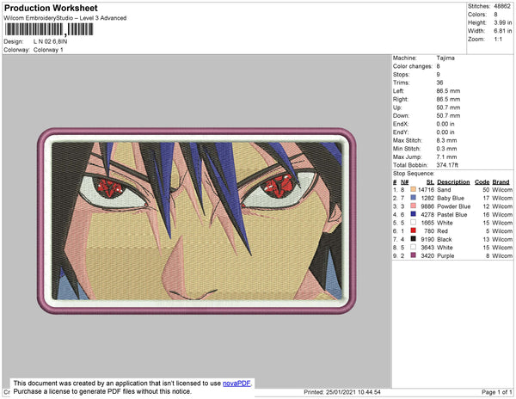The height and width of the screenshot is (399, 516).
Task: Click the Machine value 'Tajima'
Action: (x=445, y=58)
